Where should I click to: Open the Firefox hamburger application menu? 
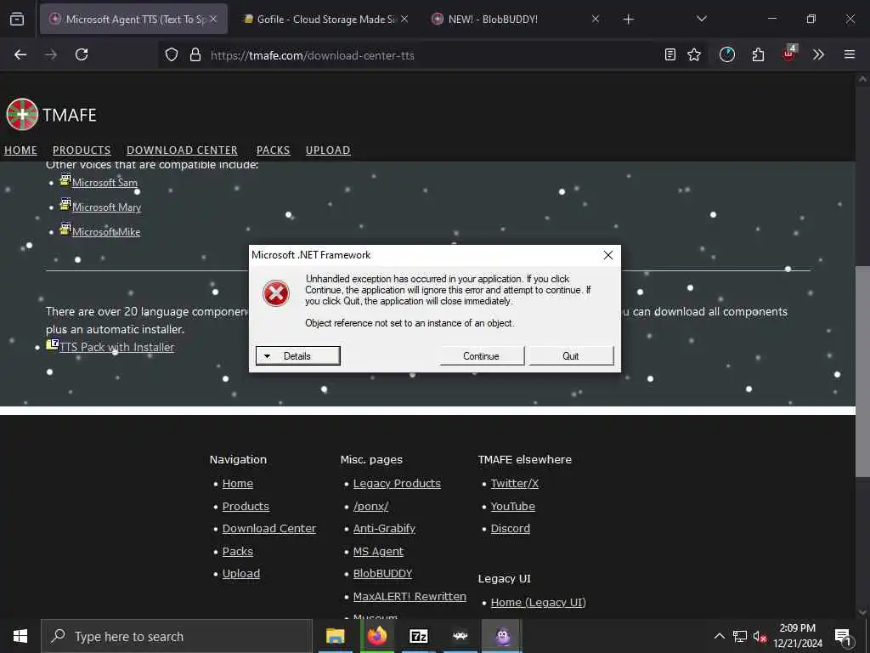click(850, 54)
